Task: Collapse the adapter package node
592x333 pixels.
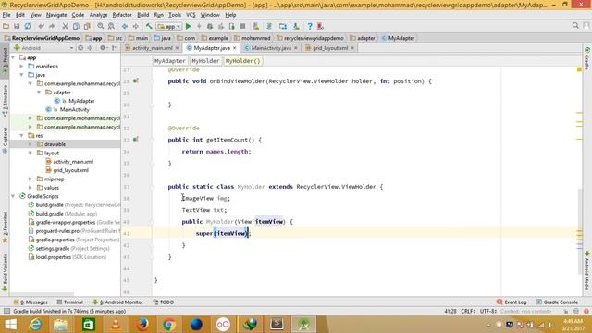Action: click(39, 92)
